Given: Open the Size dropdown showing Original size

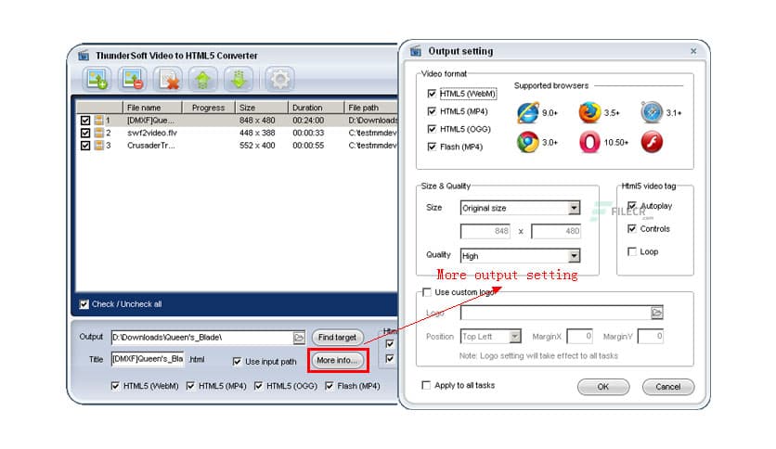Looking at the screenshot, I should click(520, 208).
